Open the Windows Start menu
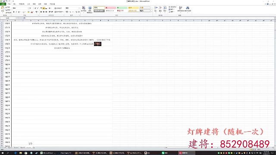Image resolution: width=276 pixels, height=155 pixels. coord(3,153)
